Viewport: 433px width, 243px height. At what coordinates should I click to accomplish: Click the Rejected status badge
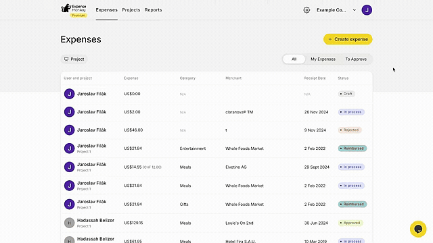(350, 130)
